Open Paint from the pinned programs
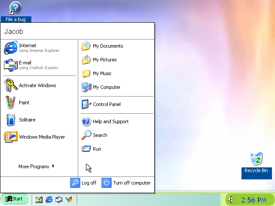 pyautogui.click(x=40, y=103)
